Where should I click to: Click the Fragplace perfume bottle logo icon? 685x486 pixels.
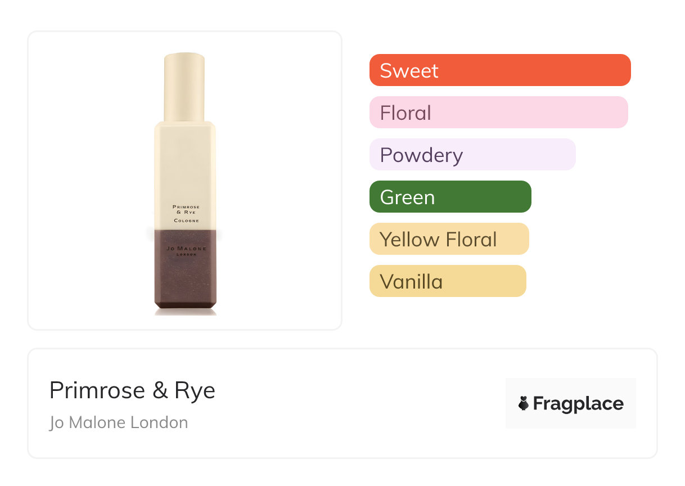pos(524,403)
